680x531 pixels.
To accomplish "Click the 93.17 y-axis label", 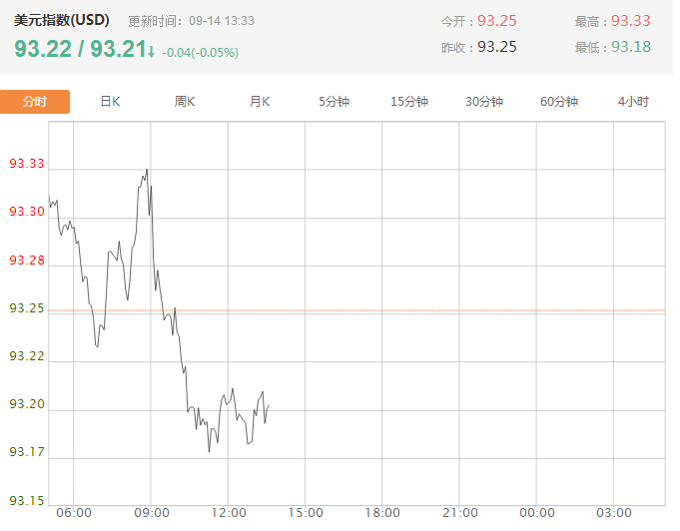I will [27, 452].
